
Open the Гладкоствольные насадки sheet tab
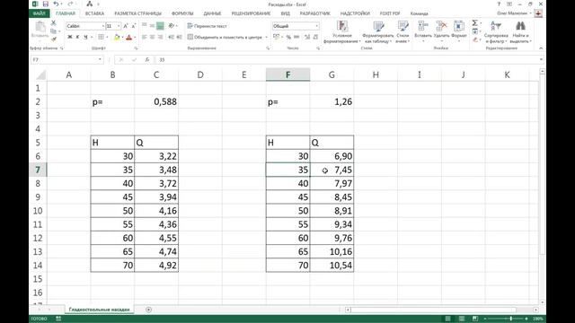pos(99,310)
